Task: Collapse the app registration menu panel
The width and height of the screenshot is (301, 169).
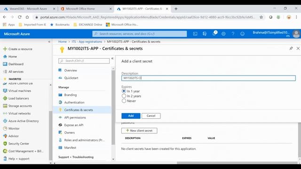Action: (112, 58)
